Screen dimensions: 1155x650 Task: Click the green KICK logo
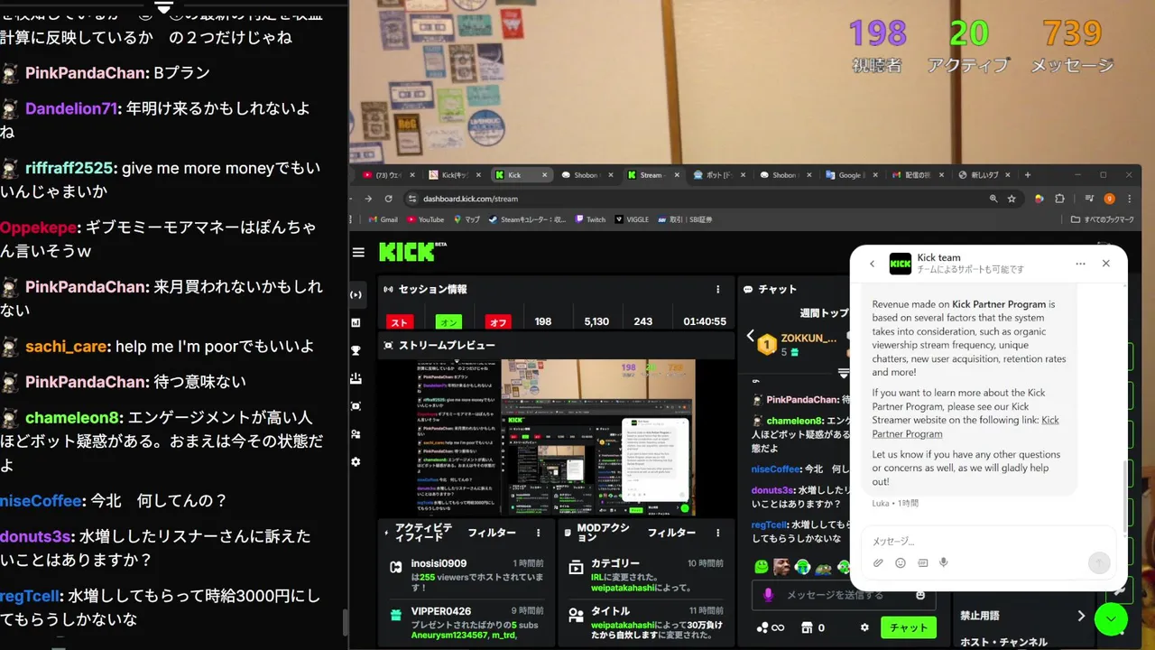[x=407, y=252]
